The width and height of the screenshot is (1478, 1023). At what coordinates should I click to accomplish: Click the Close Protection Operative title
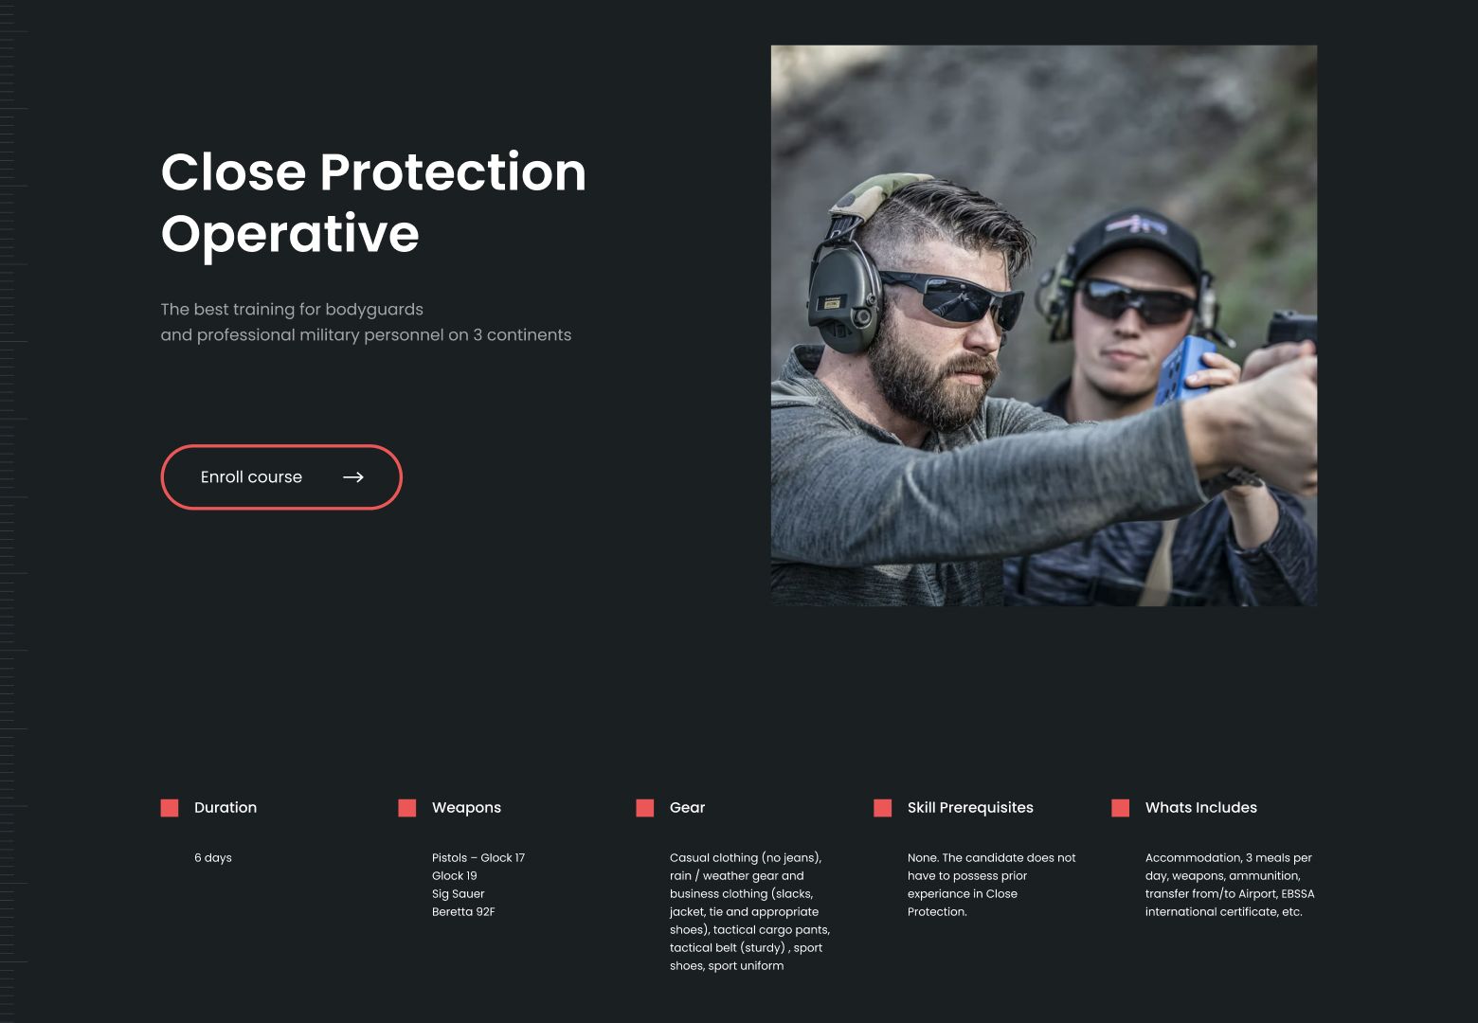click(x=373, y=203)
